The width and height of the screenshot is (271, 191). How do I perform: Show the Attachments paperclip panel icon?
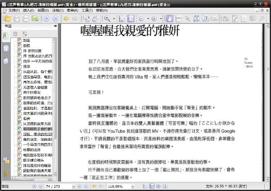point(6,173)
